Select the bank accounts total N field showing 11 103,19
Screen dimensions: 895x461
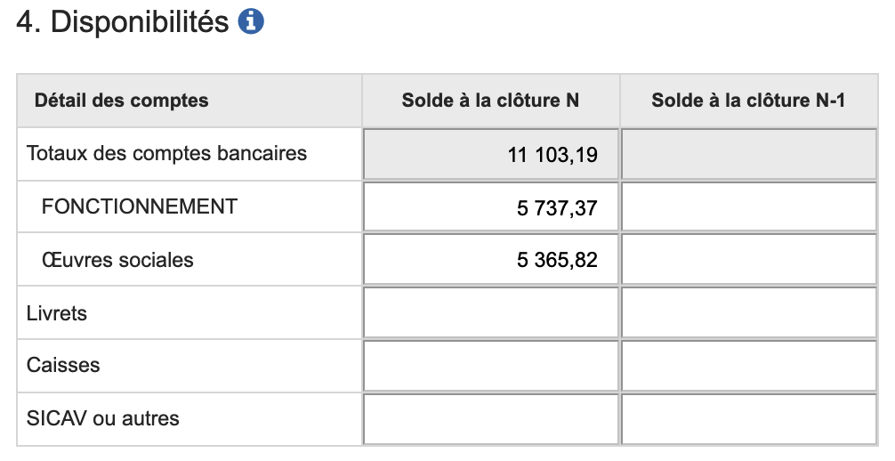click(x=490, y=155)
